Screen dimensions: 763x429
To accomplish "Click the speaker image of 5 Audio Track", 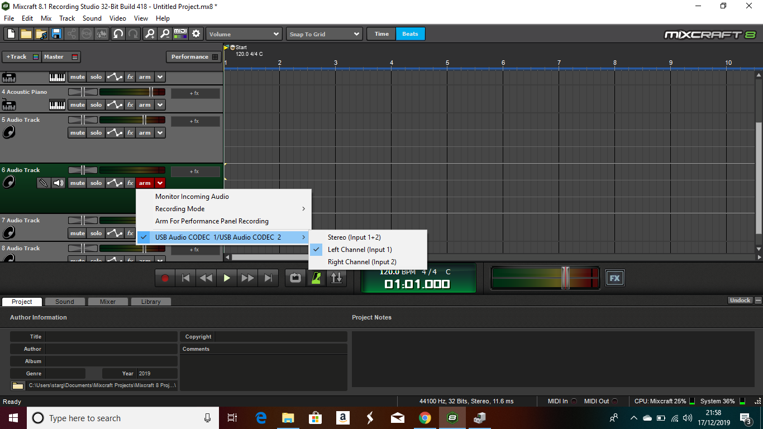I will [8, 132].
